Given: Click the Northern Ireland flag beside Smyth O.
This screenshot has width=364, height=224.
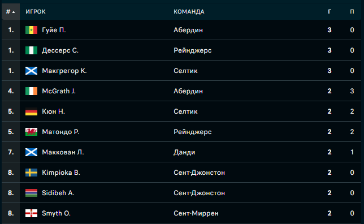Looking at the screenshot, I should point(31,213).
